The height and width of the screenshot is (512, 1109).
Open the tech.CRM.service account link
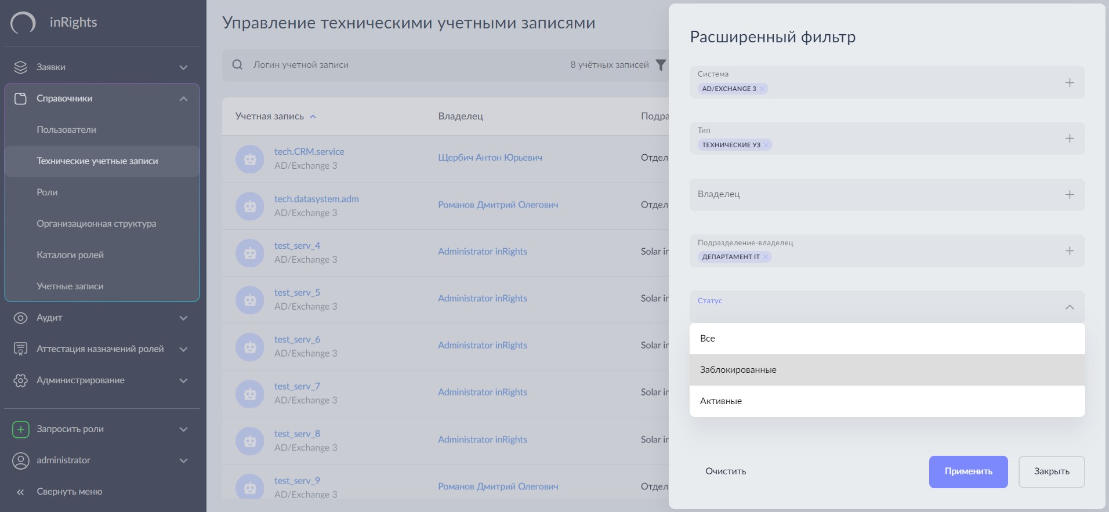309,152
